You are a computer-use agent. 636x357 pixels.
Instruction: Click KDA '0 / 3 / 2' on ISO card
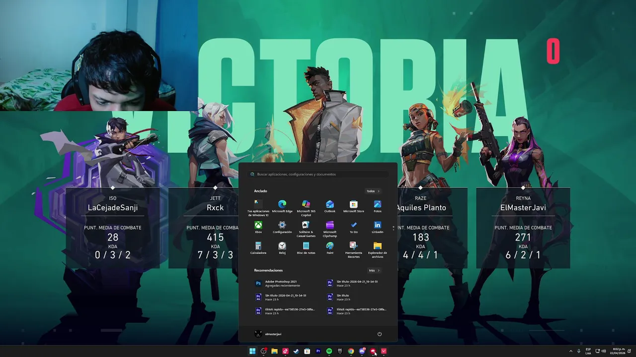(x=113, y=255)
